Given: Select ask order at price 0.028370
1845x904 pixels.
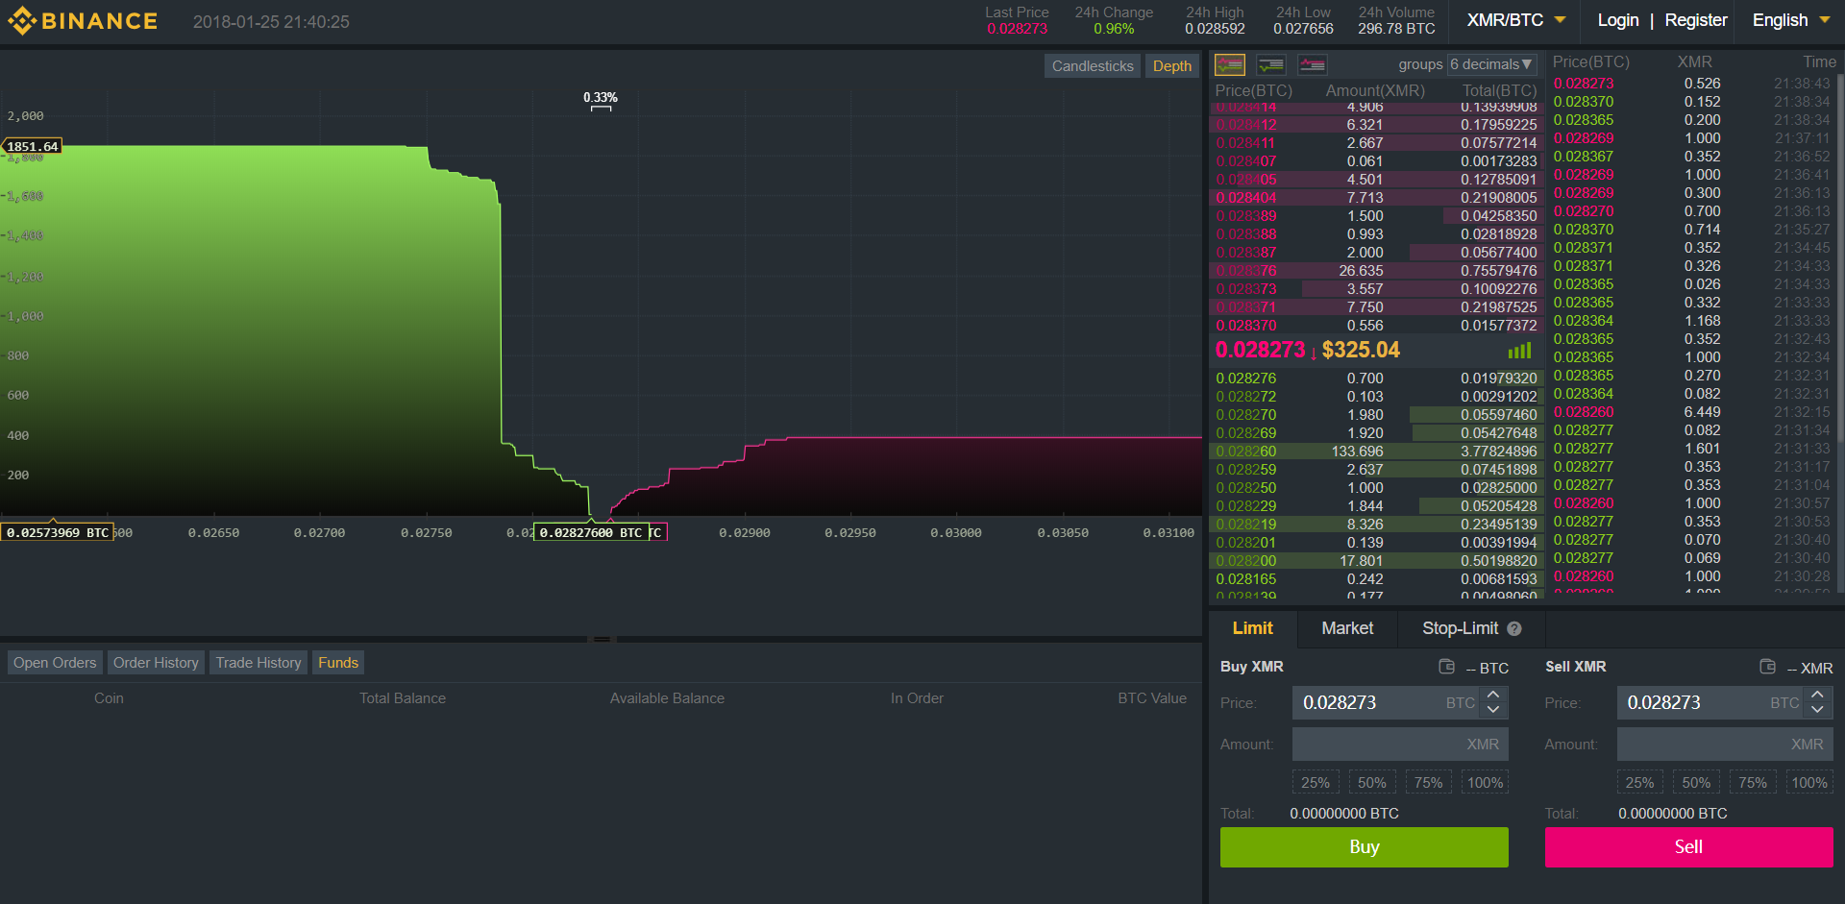Looking at the screenshot, I should coord(1376,326).
